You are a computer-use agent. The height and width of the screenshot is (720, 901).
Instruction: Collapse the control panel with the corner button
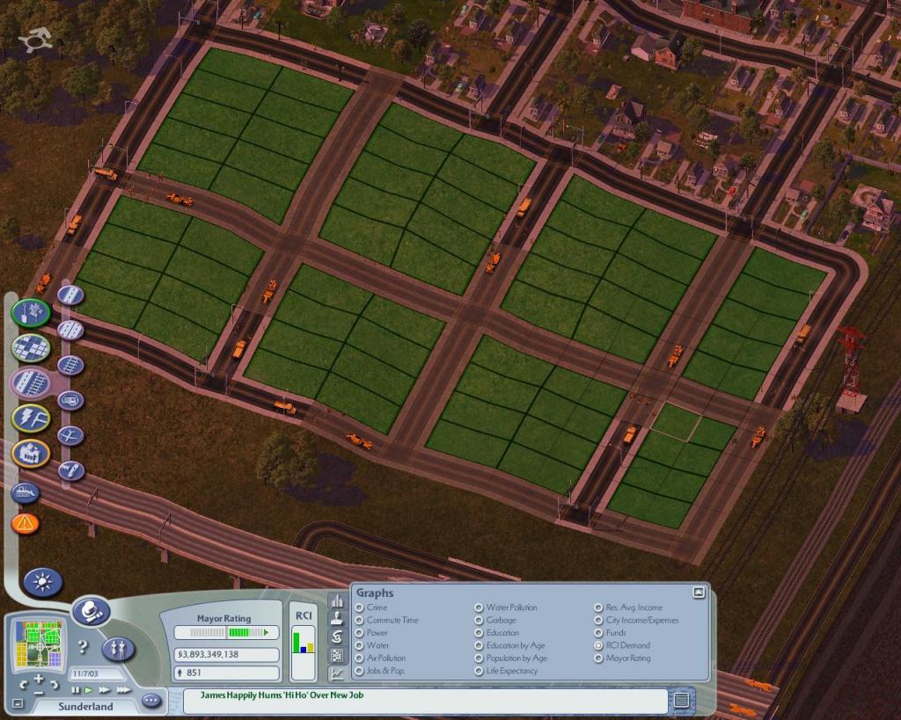click(18, 703)
